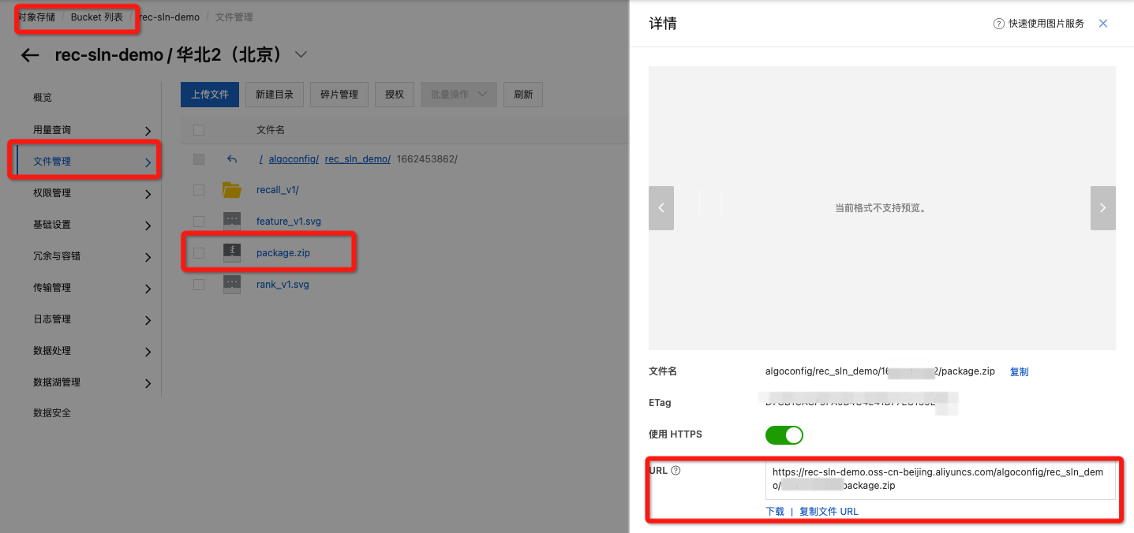Viewport: 1134px width, 533px height.
Task: Click the 复制文件 URL link
Action: pos(828,512)
